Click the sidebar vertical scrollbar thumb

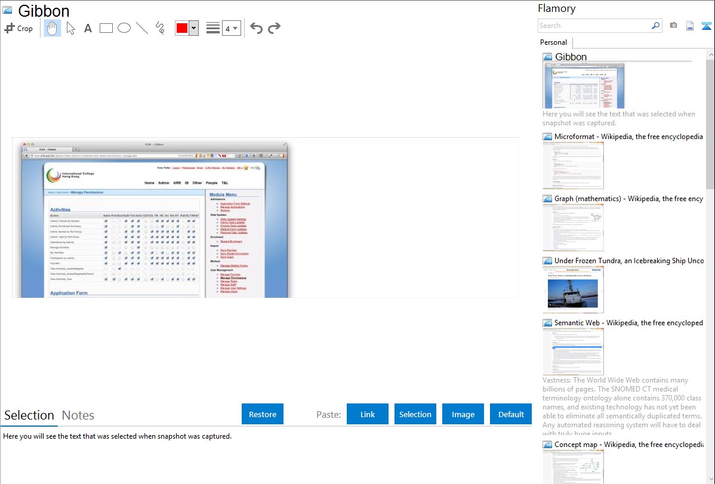(710, 124)
